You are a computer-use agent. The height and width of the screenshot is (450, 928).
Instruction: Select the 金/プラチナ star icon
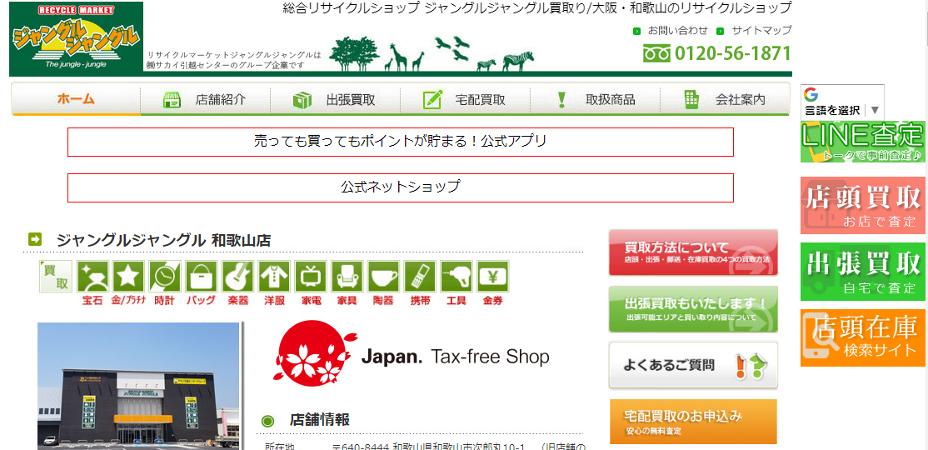pos(124,277)
